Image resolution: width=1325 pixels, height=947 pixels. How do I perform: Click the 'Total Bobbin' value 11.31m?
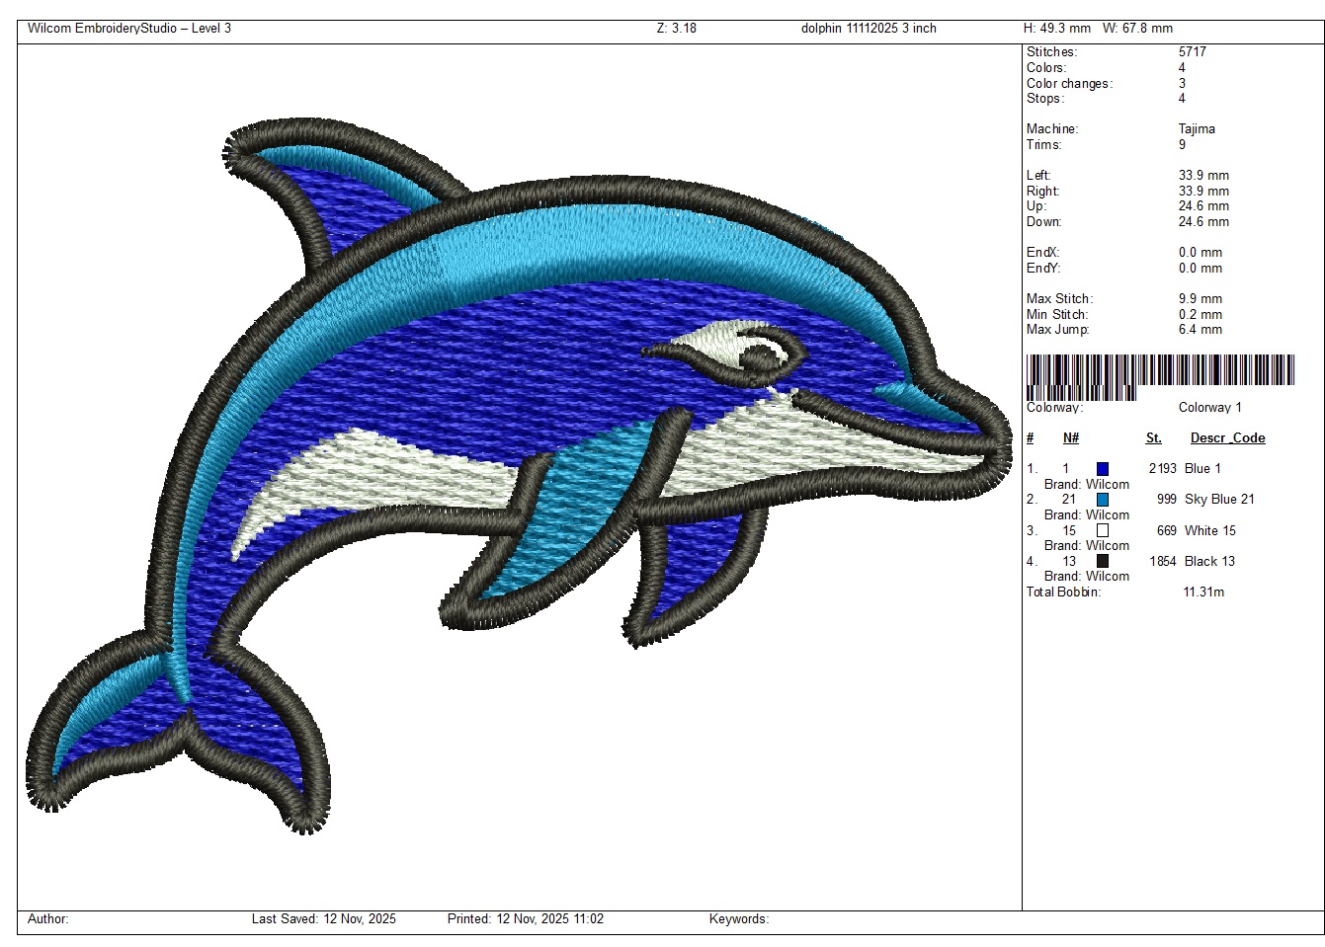(x=1202, y=592)
